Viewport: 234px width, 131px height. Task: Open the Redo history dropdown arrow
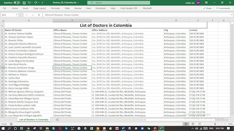[39, 3]
